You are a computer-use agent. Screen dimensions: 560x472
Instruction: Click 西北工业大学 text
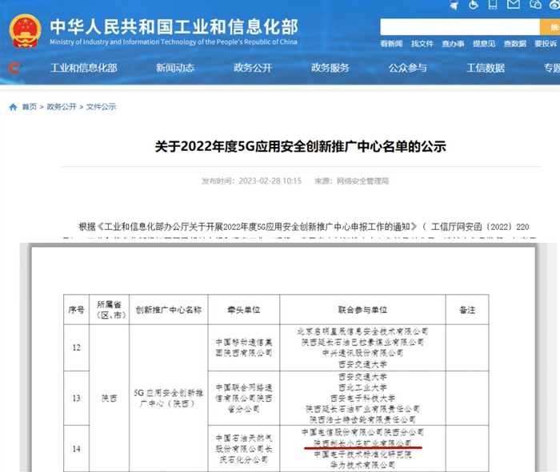[362, 387]
